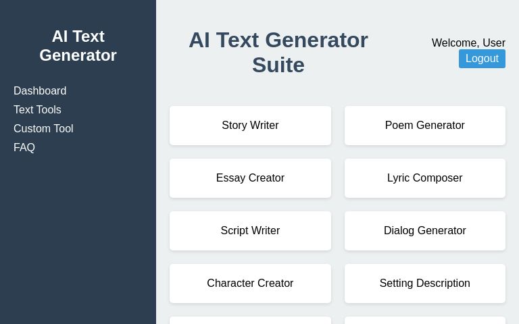Launch the Story Writer tool
The height and width of the screenshot is (324, 519).
click(x=250, y=126)
